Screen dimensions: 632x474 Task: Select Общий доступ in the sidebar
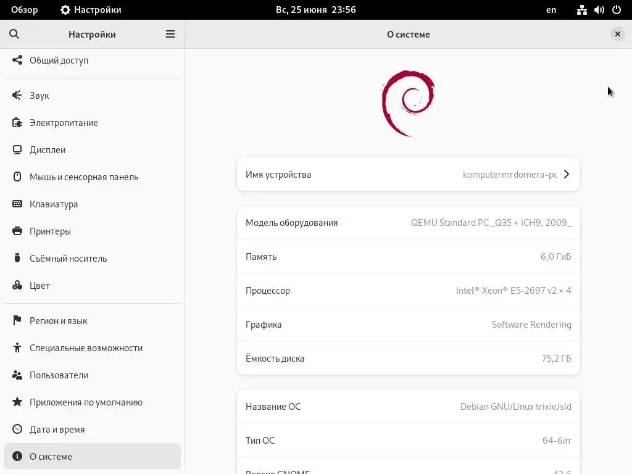93,60
